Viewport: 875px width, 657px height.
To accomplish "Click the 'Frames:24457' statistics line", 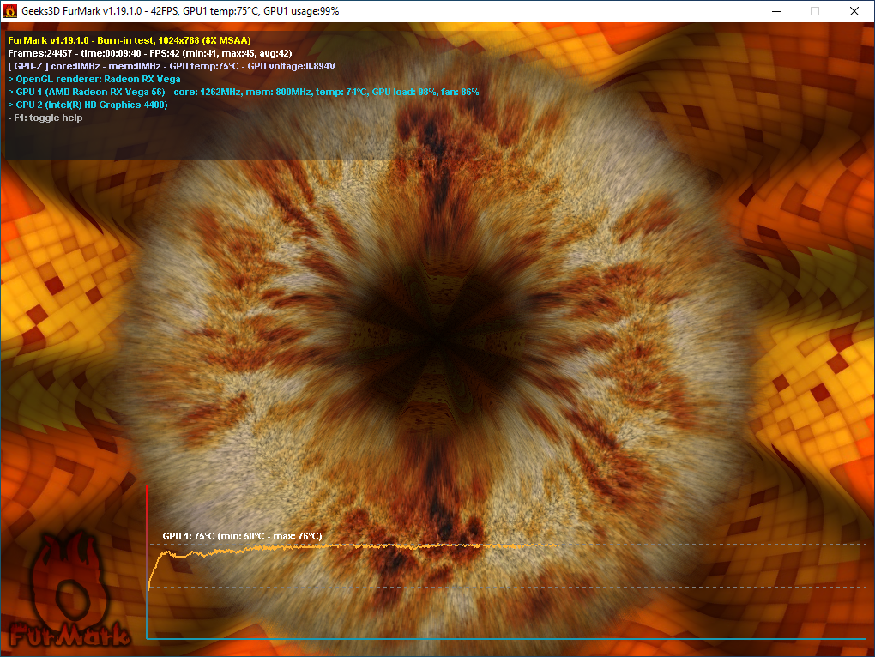I will pos(149,53).
